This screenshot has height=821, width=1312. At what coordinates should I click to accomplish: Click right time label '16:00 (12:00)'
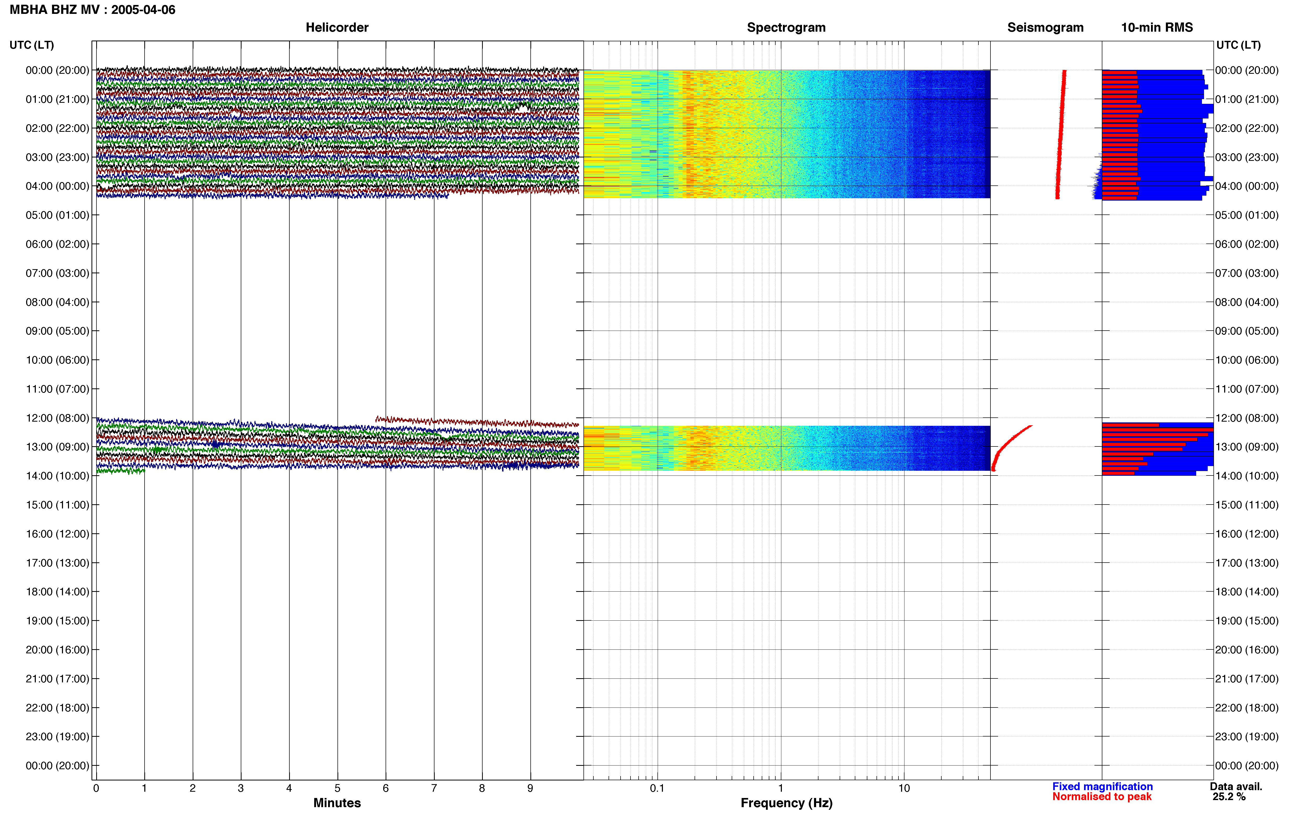[x=1247, y=534]
